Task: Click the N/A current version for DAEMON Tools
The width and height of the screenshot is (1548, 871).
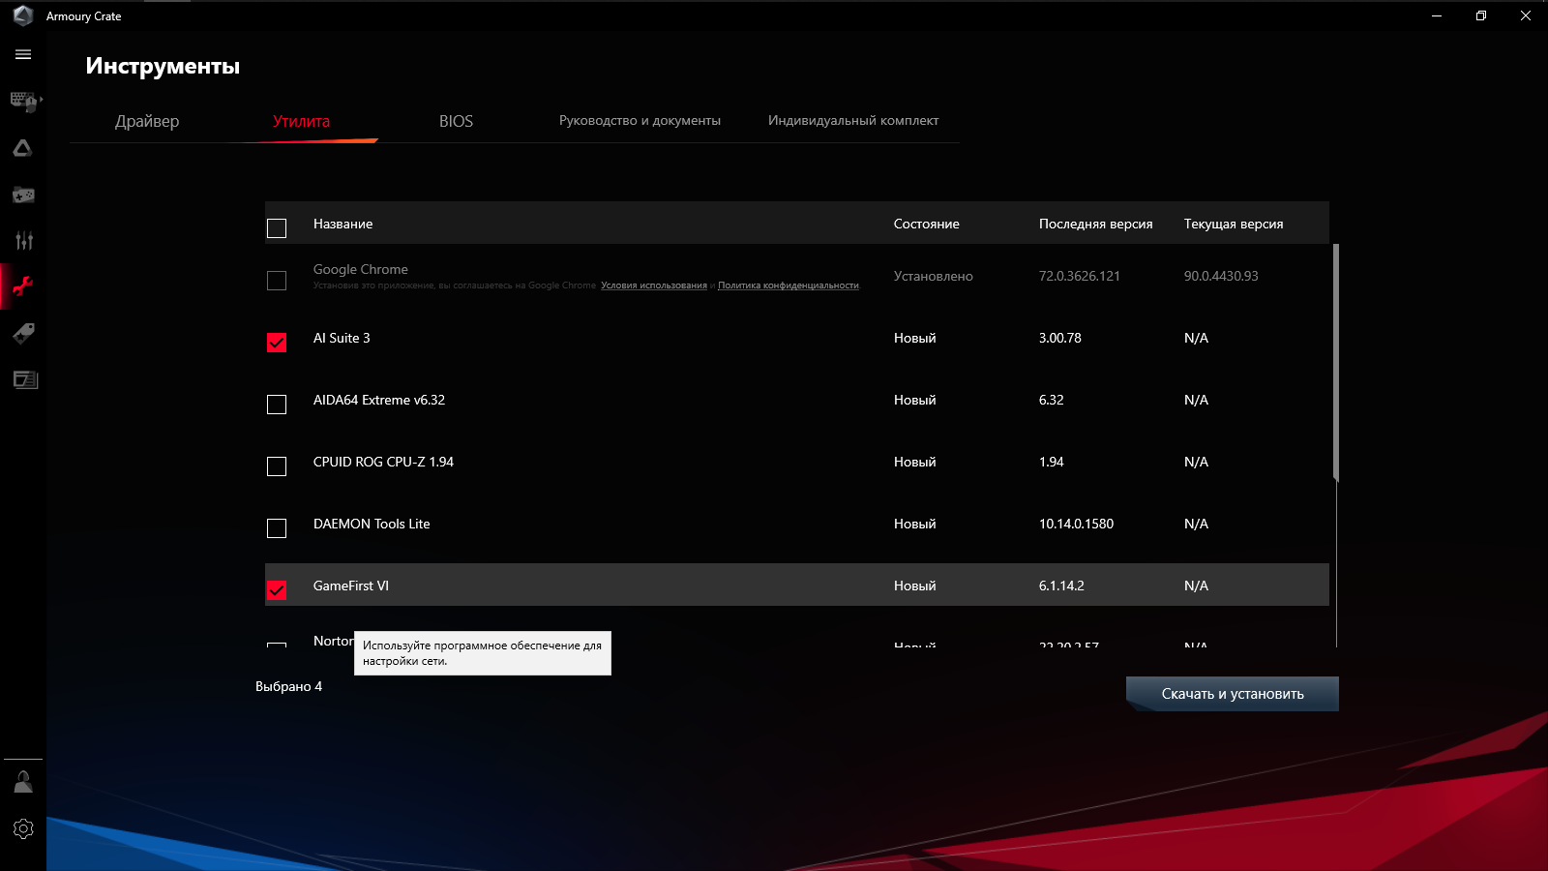Action: pos(1196,524)
